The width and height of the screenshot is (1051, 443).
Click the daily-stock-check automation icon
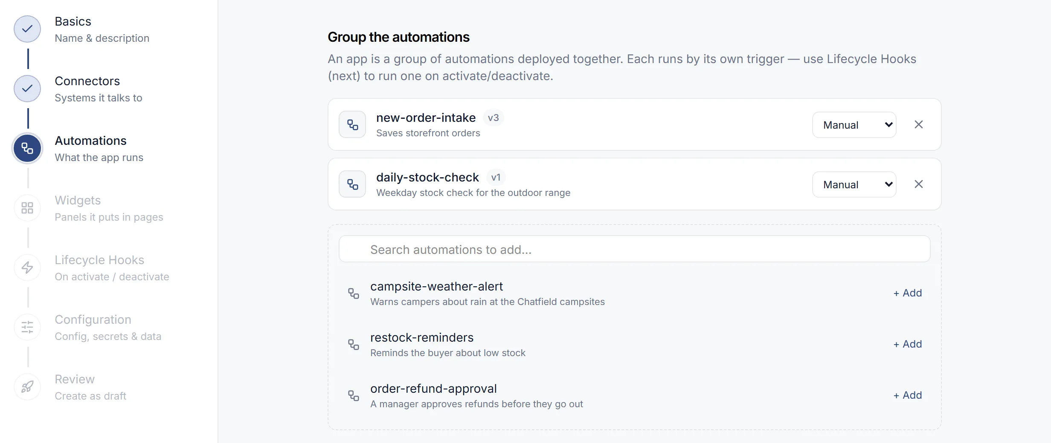[352, 184]
